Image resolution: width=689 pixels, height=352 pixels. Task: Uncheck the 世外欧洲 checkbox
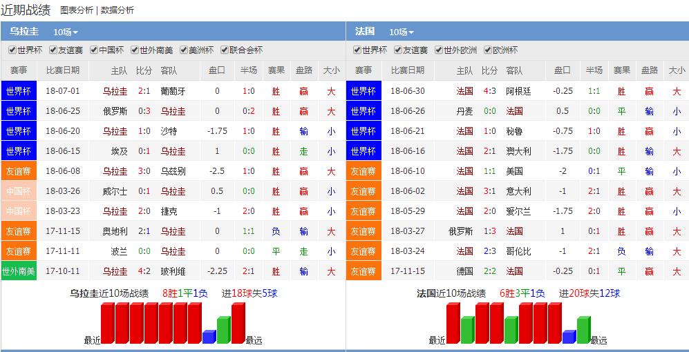(439, 50)
